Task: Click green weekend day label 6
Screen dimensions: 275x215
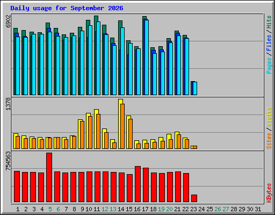Action: tap(58, 209)
